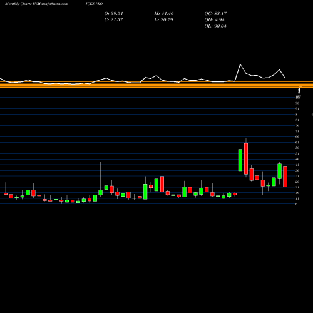
Task: Click the highest peak of the white line
Action: (240, 64)
